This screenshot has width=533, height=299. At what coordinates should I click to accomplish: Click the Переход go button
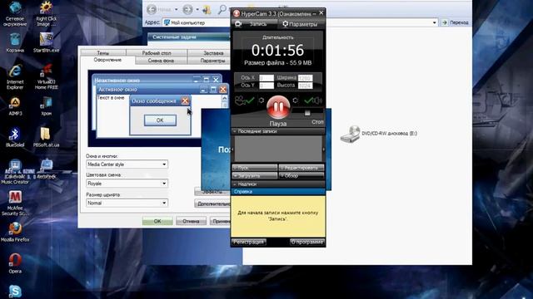click(x=456, y=22)
